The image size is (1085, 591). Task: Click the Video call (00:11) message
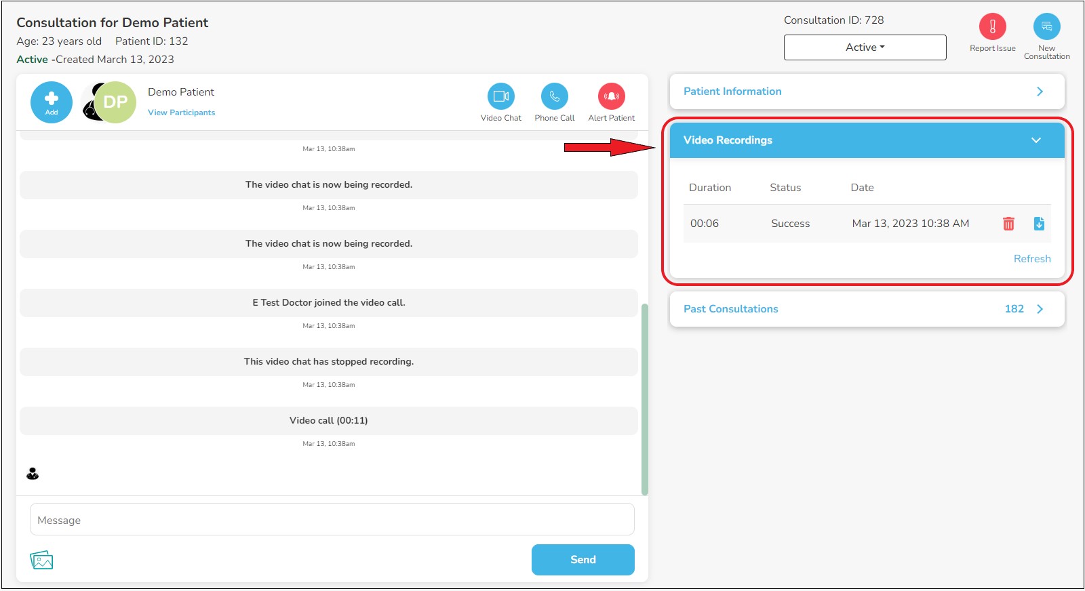click(x=328, y=421)
